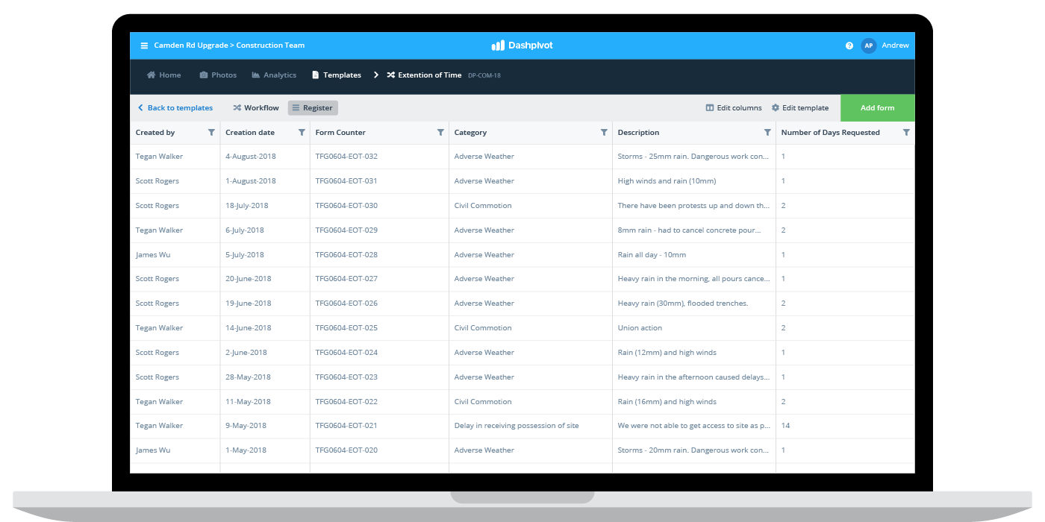
Task: Open the Analytics tab
Action: (274, 75)
